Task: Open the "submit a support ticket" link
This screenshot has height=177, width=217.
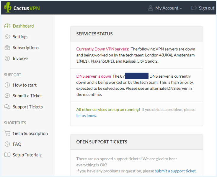Action: (175, 171)
